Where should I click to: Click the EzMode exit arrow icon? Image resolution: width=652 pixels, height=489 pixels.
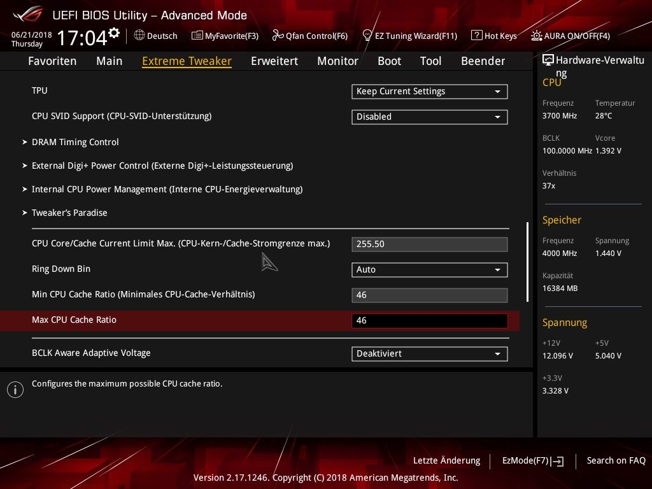tap(558, 461)
